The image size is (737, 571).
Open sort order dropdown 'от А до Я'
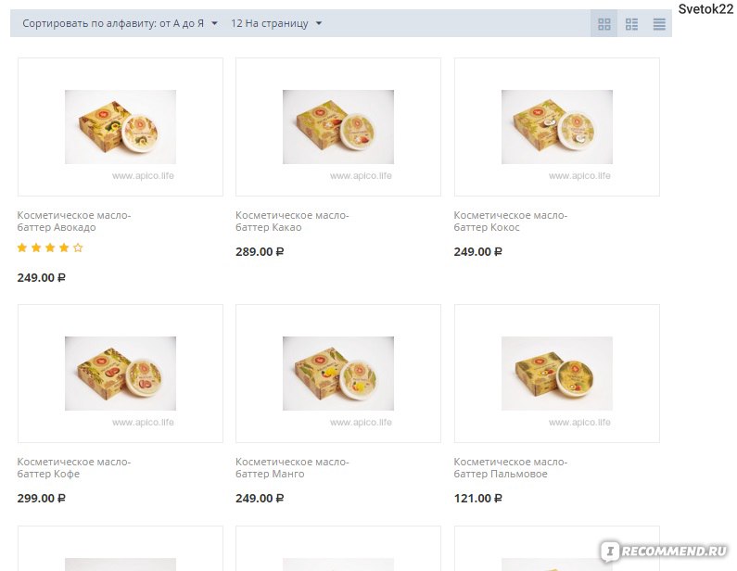point(121,23)
